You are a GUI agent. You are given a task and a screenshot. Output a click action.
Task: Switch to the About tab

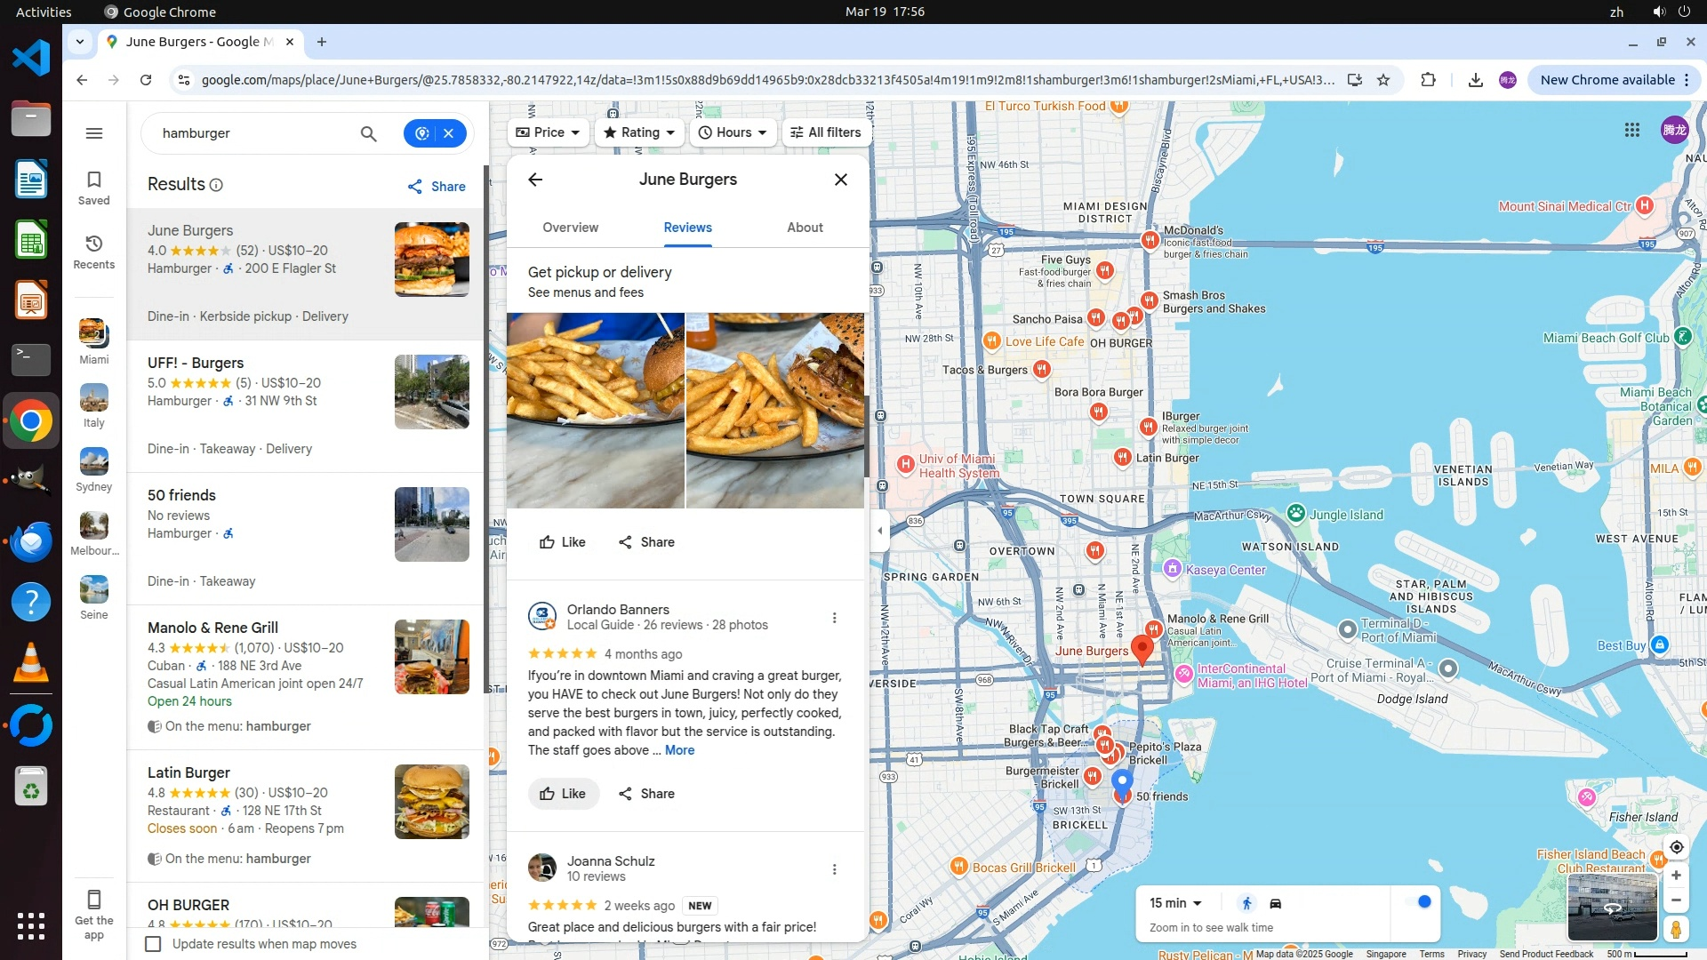click(805, 228)
